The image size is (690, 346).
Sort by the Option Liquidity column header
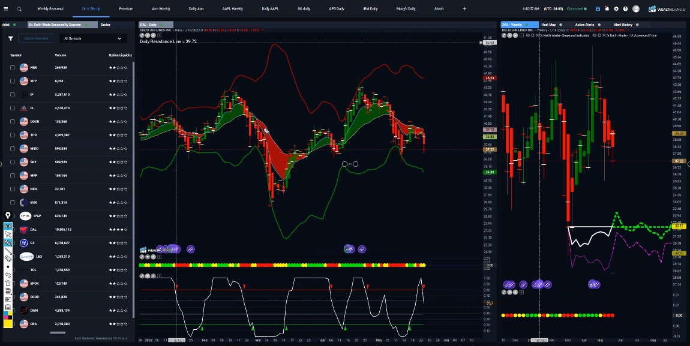120,55
